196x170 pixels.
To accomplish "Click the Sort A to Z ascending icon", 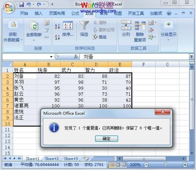I will pyautogui.click(x=57, y=26).
